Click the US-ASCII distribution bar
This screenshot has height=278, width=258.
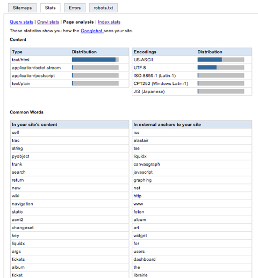[221, 60]
